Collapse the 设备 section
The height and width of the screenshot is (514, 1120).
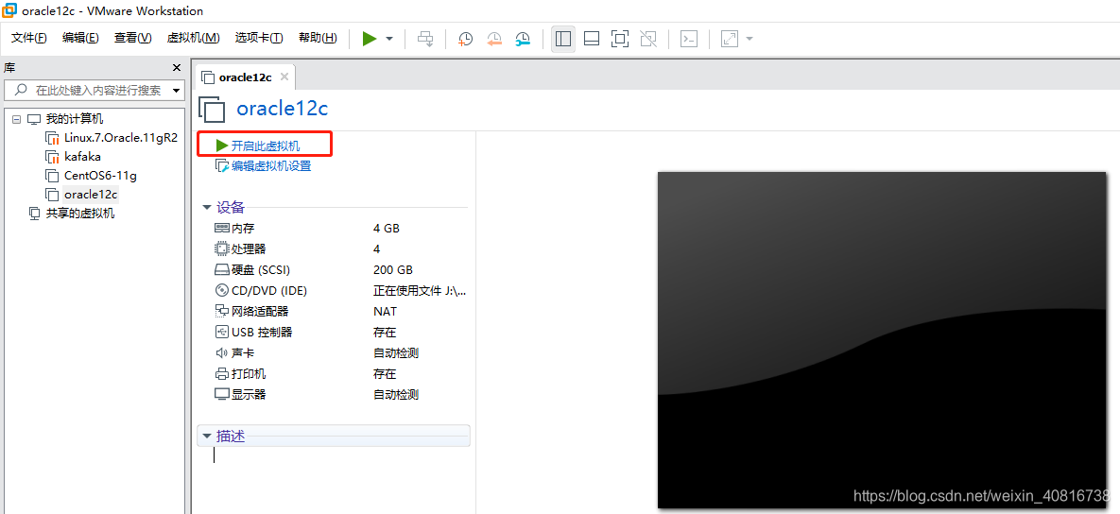(x=207, y=207)
